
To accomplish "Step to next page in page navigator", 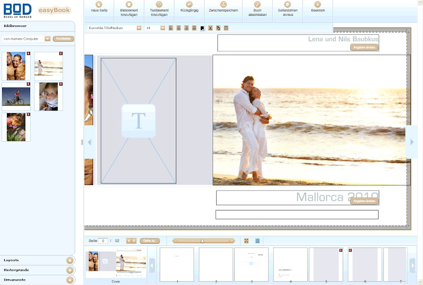I will (x=134, y=241).
